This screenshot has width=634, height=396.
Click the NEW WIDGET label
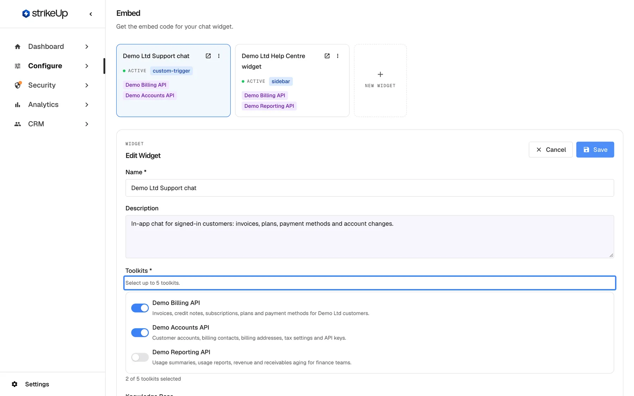[380, 86]
